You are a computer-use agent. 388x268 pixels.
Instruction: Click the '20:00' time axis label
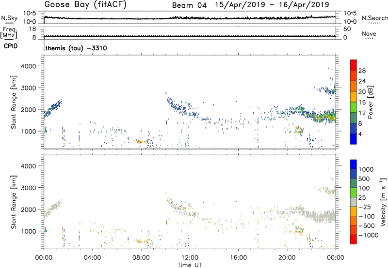(287, 258)
